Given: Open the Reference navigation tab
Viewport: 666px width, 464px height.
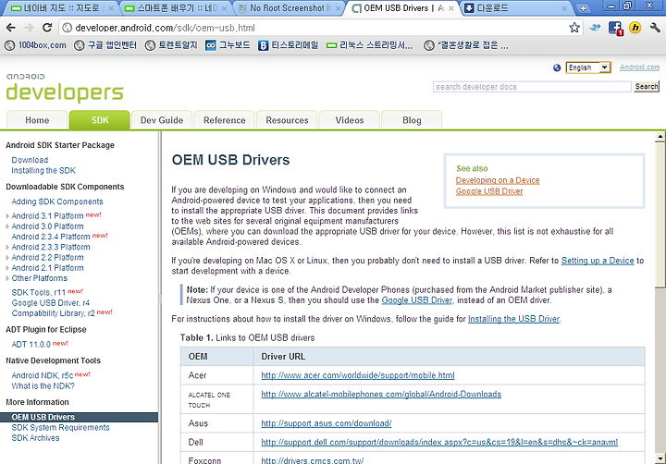Looking at the screenshot, I should point(224,120).
